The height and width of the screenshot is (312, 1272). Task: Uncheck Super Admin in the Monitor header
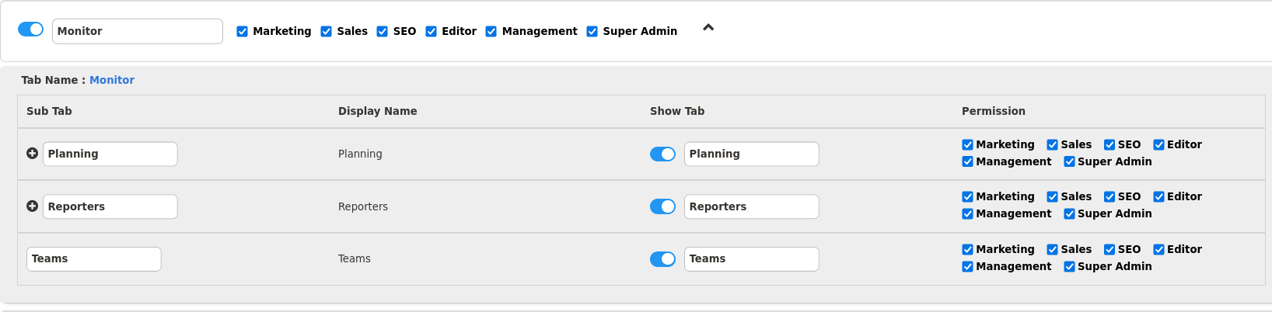tap(592, 32)
